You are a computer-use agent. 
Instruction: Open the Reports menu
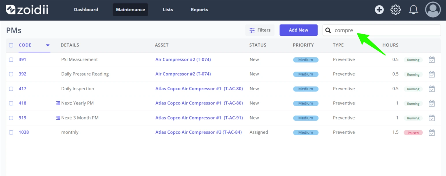coord(199,10)
